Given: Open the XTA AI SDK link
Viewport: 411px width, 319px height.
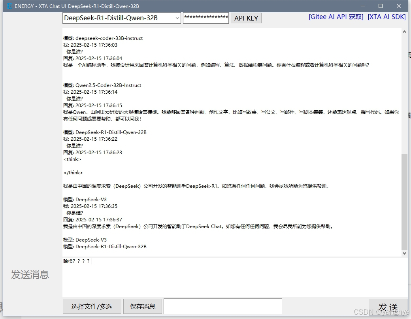Looking at the screenshot, I should pyautogui.click(x=386, y=17).
